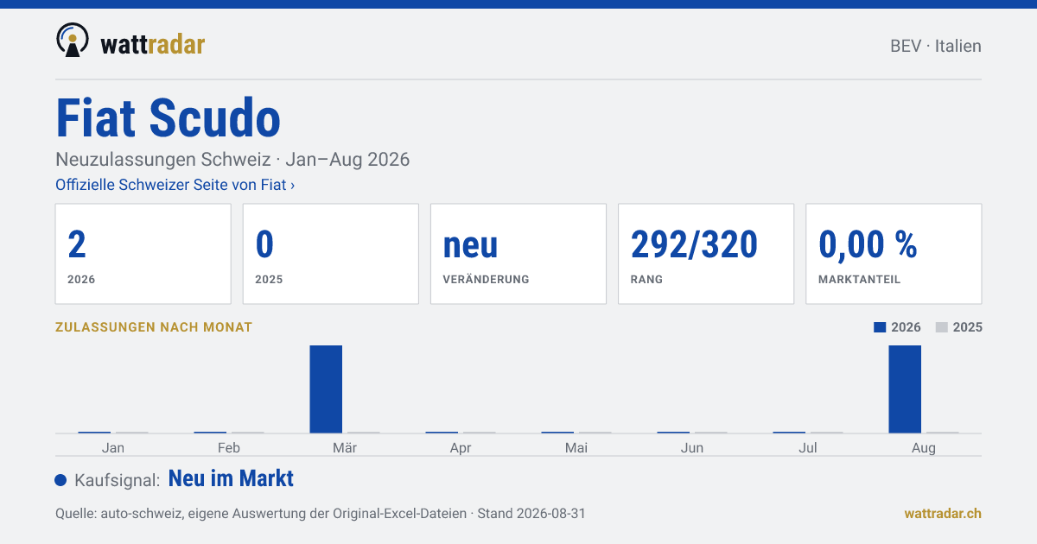This screenshot has width=1037, height=544.
Task: Click the Jul axis label
Action: click(808, 447)
